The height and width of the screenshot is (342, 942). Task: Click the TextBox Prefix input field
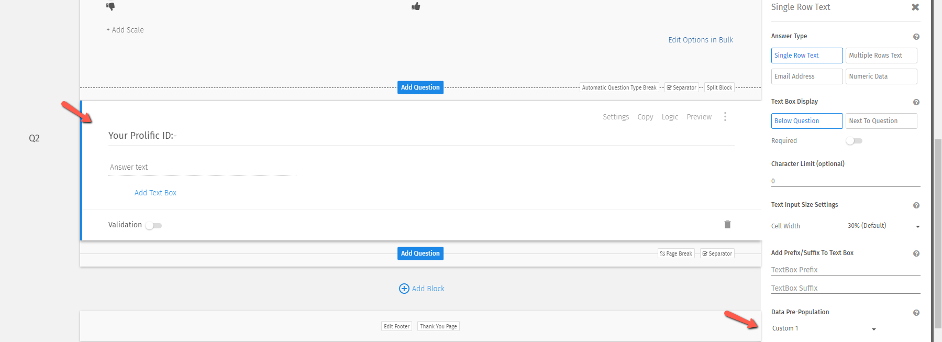[x=845, y=270]
